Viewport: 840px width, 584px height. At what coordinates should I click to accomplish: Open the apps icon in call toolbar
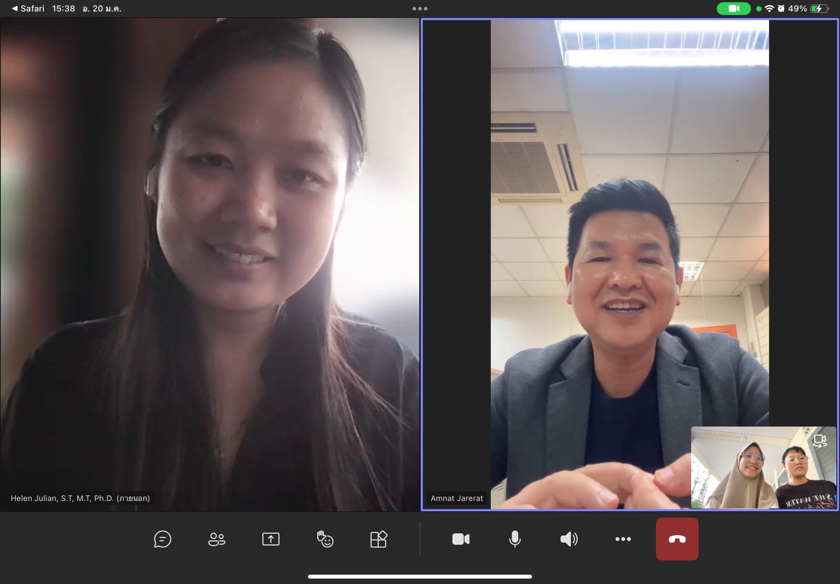379,539
